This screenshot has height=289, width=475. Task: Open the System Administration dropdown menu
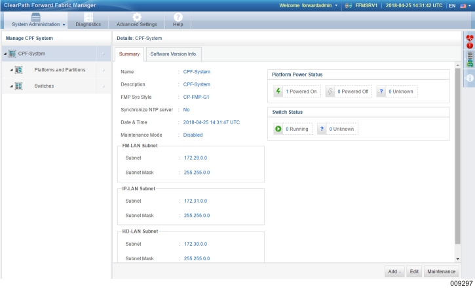pyautogui.click(x=37, y=20)
